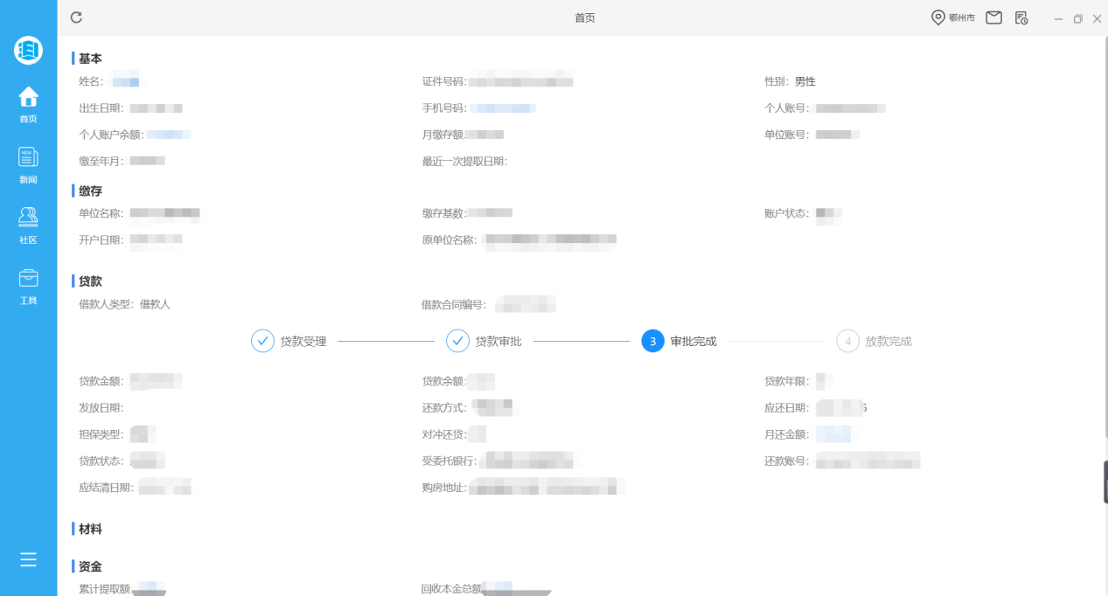Open the bottom hamburger menu in sidebar
The width and height of the screenshot is (1108, 596).
tap(28, 559)
